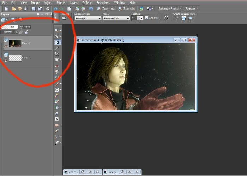247x176 pixels.
Task: Select the Raster 1 layer thumbnail
Action: pyautogui.click(x=15, y=58)
